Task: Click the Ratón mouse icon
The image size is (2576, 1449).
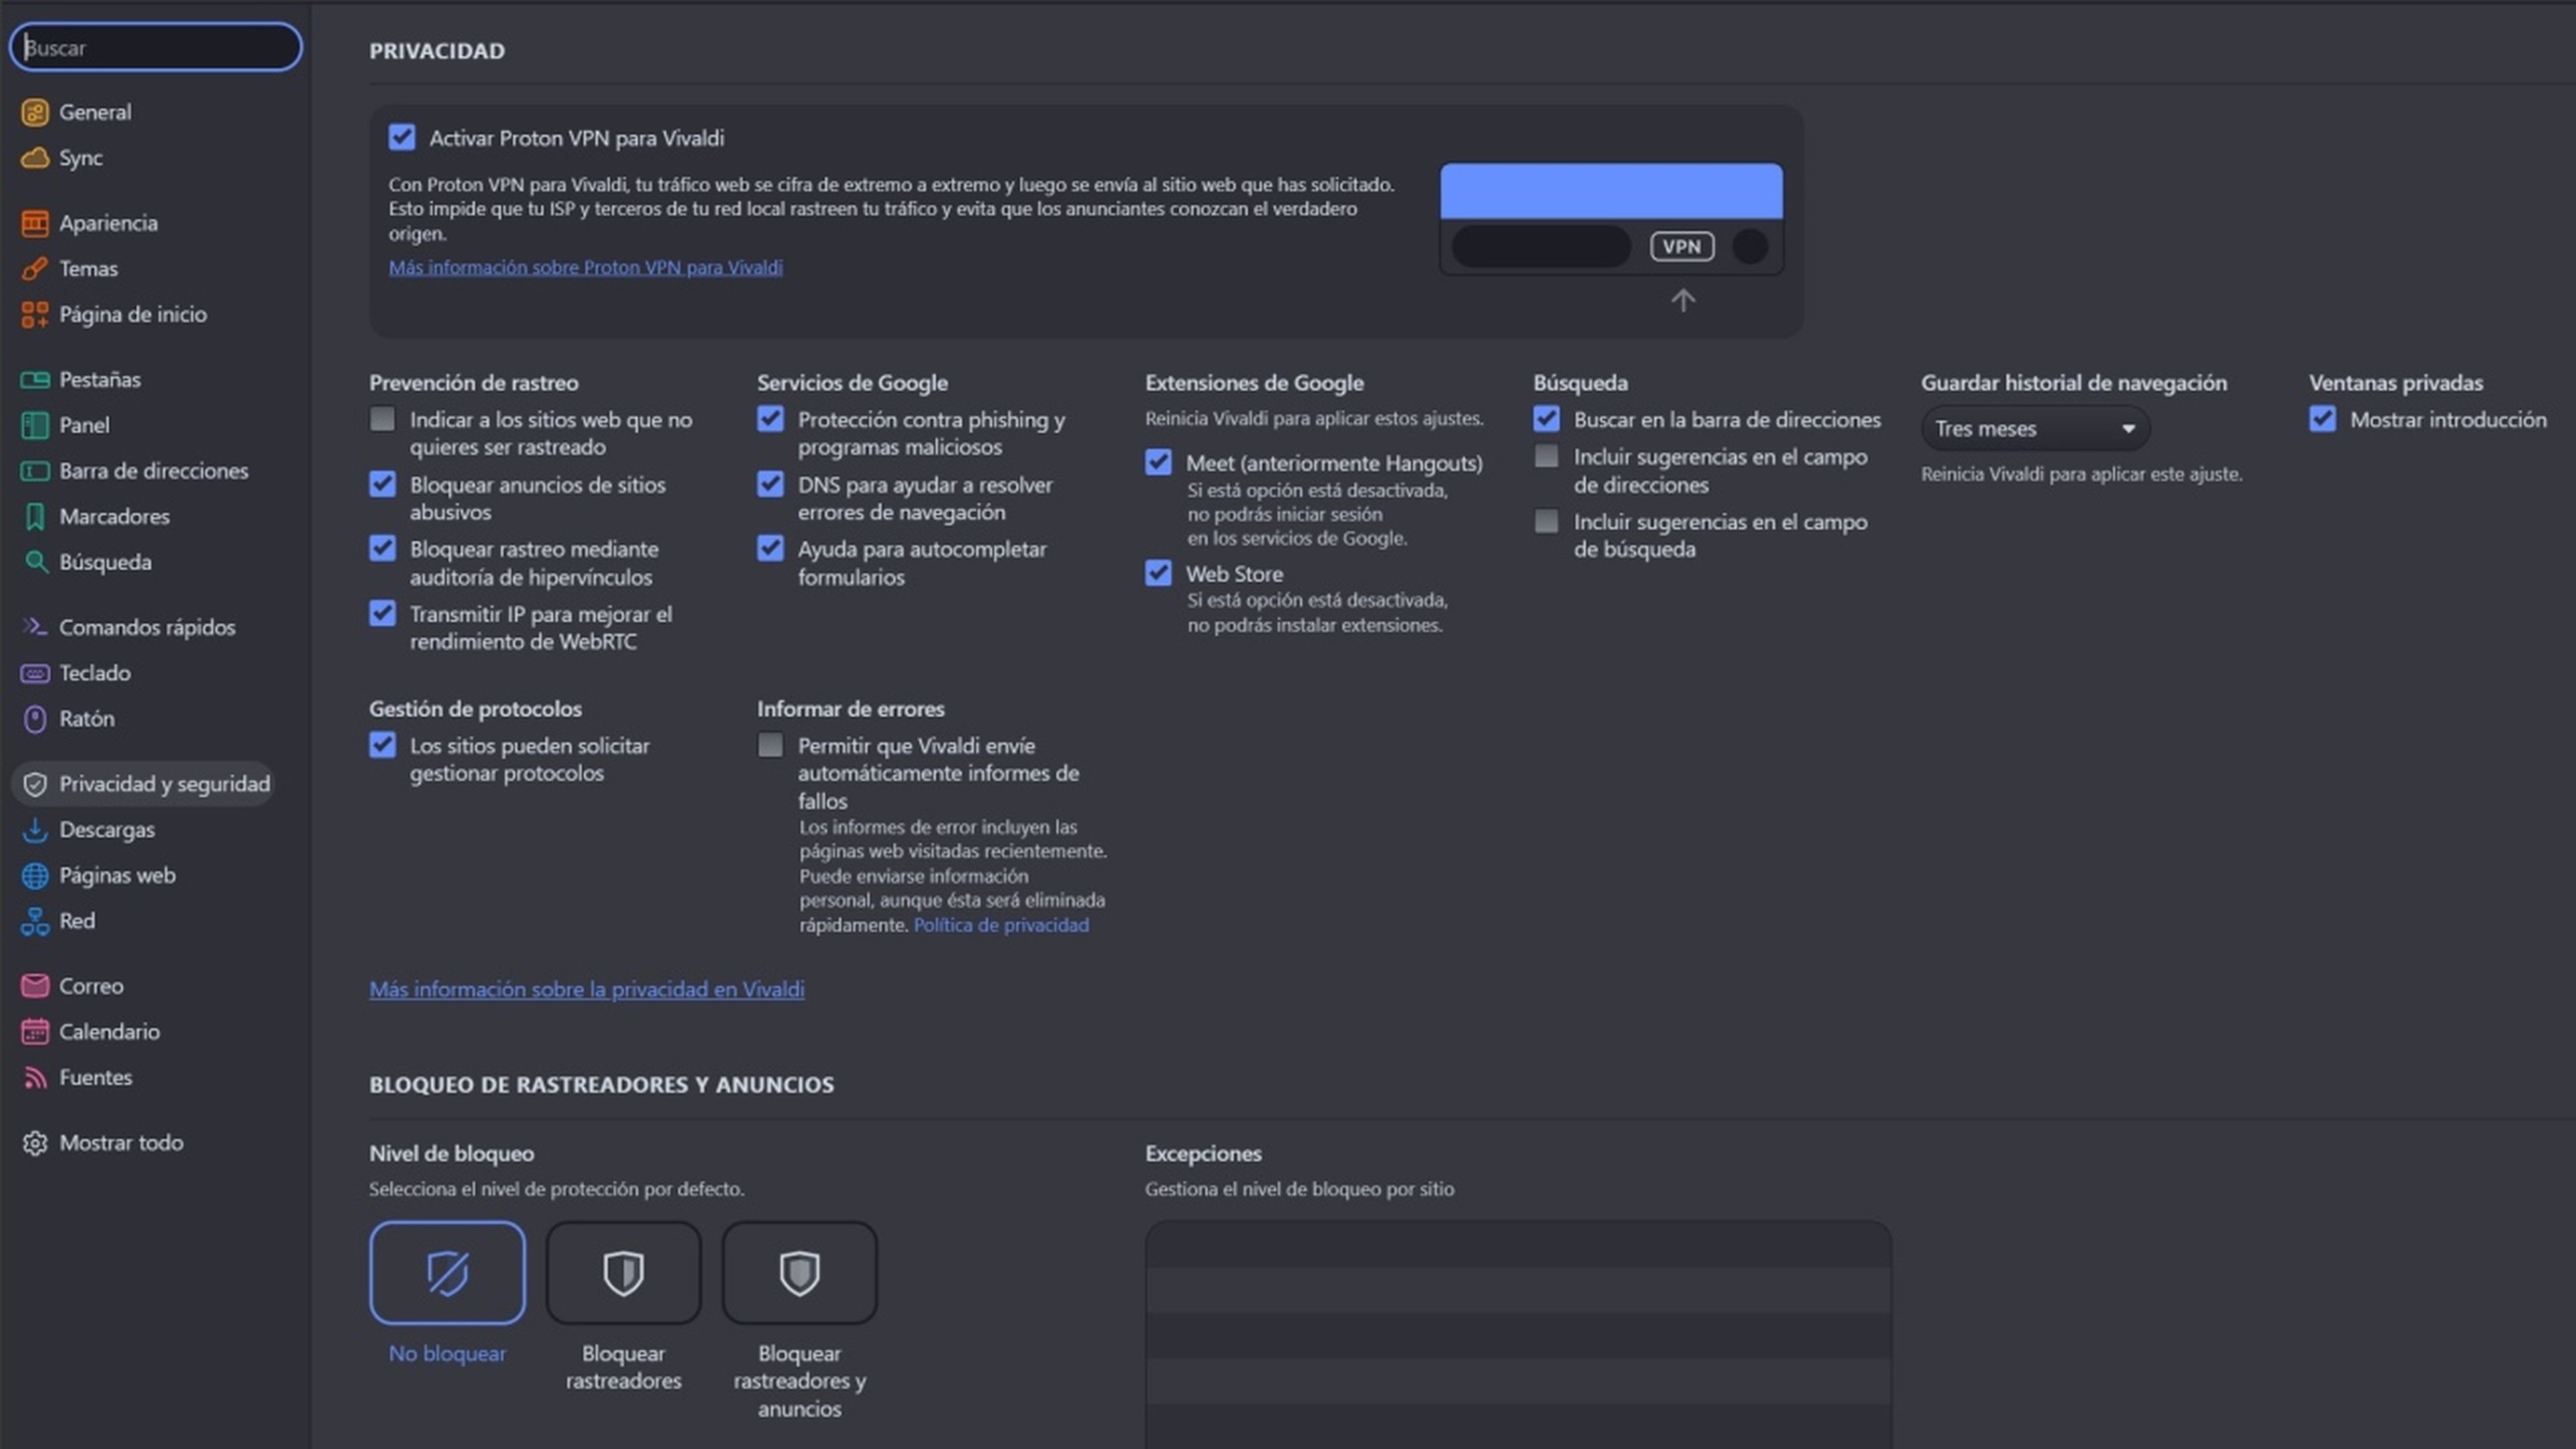Action: point(35,719)
